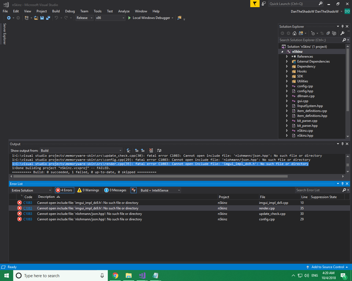Open the Analyze menu
The image size is (352, 281).
pyautogui.click(x=124, y=11)
